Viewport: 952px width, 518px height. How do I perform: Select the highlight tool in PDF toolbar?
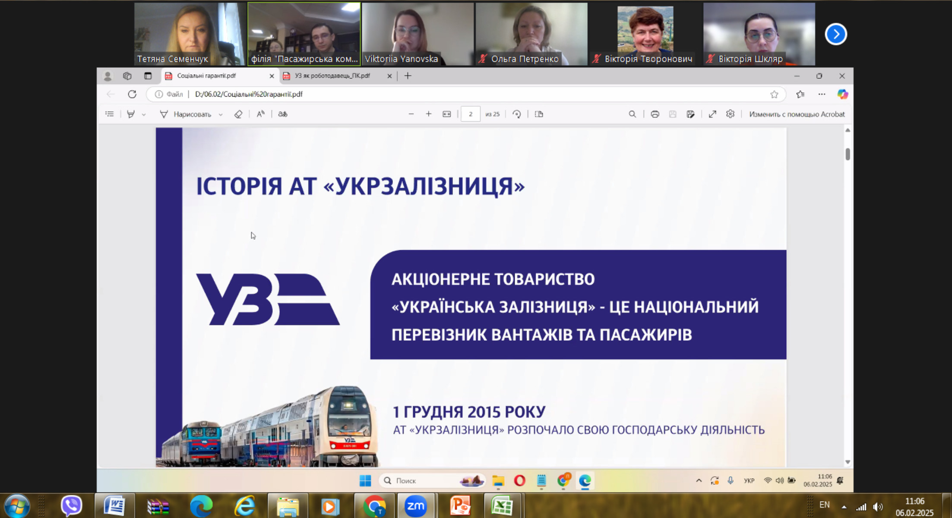tap(131, 114)
